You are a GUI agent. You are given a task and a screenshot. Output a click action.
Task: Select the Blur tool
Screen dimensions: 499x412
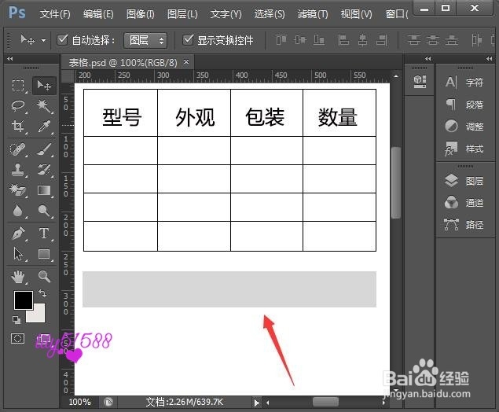(x=17, y=211)
